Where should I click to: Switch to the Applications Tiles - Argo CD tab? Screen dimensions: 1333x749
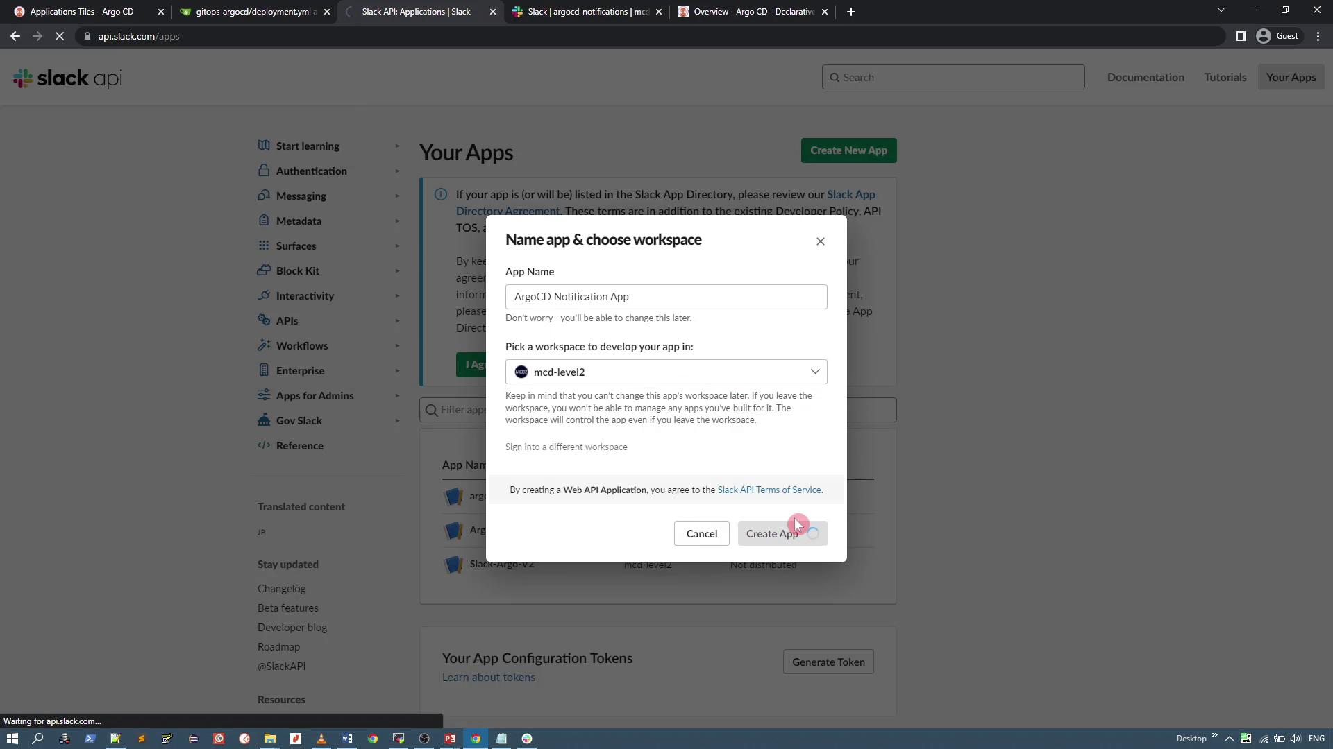coord(82,12)
